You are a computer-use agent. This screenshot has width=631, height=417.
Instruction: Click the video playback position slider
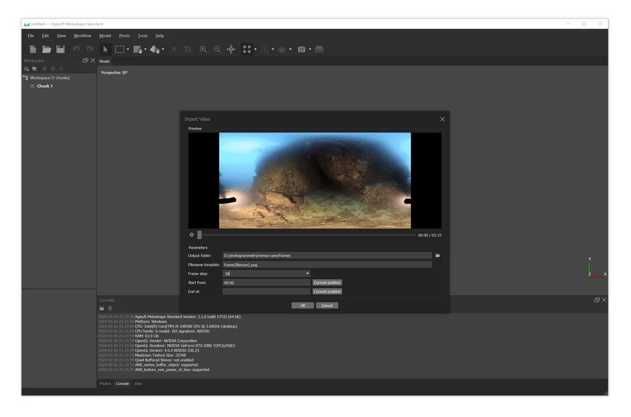coord(200,234)
